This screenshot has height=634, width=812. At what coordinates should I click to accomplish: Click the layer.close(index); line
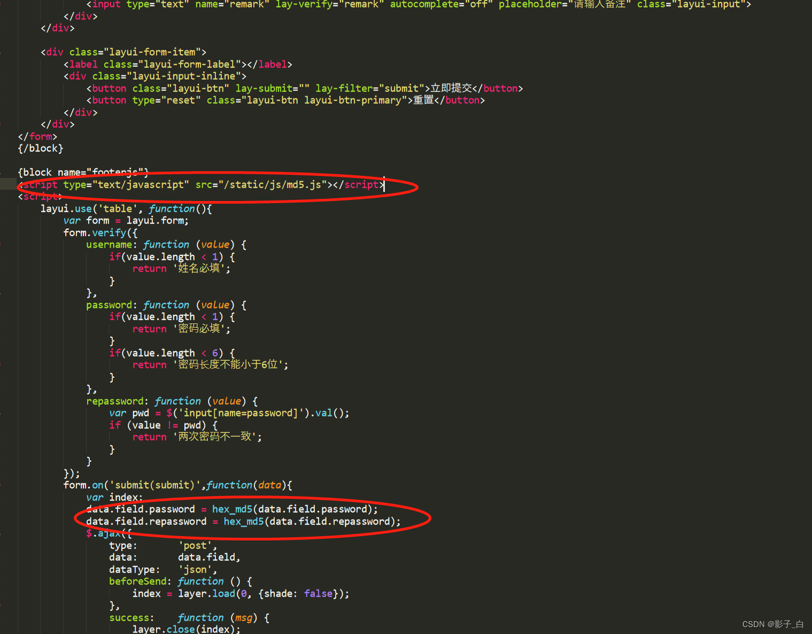(187, 629)
